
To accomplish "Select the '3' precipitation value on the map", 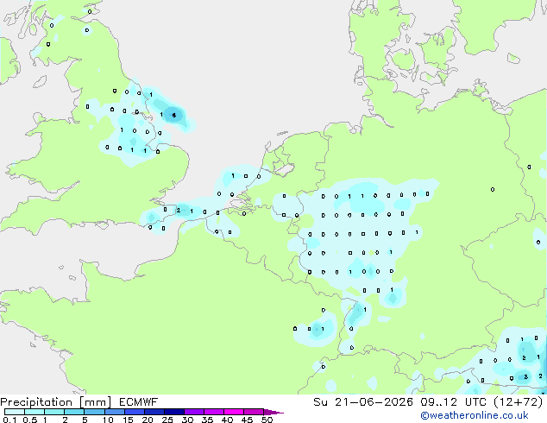I will click(526, 377).
